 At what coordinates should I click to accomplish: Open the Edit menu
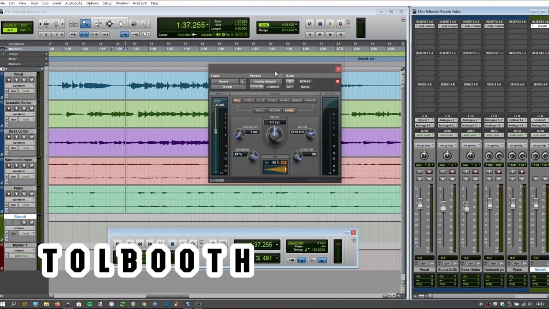point(12,3)
